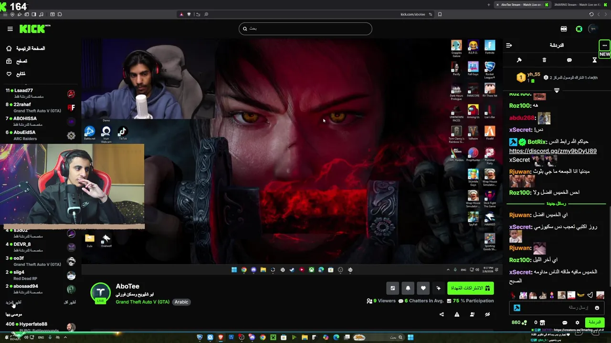Open AboTee channel avatar
Screen dimensions: 611x343
click(101, 293)
